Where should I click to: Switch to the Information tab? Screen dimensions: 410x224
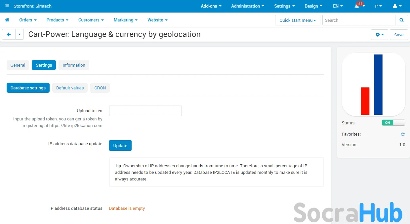click(x=74, y=65)
